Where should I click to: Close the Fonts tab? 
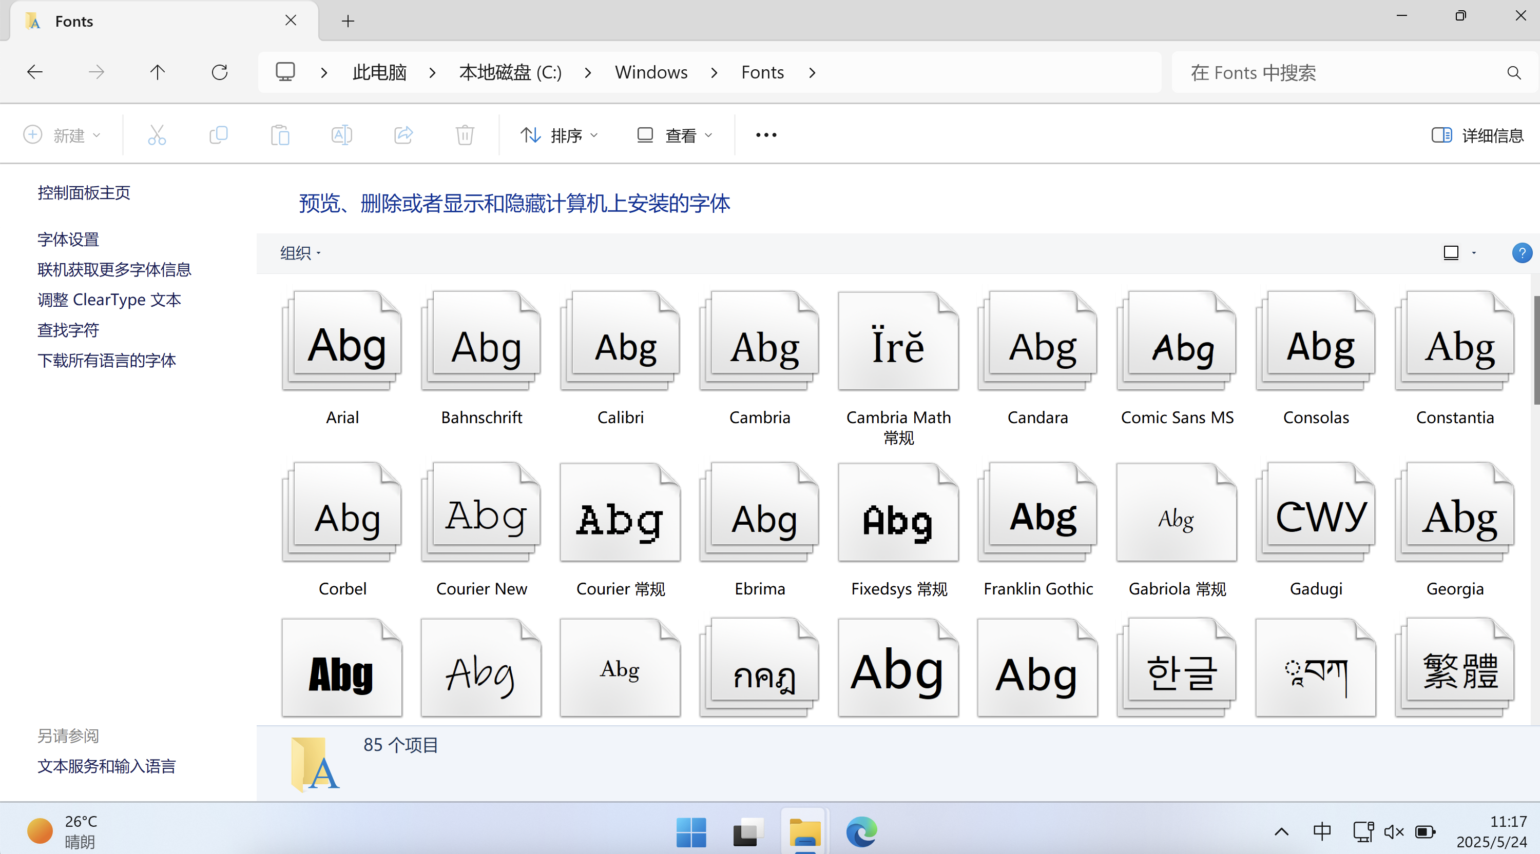291,21
